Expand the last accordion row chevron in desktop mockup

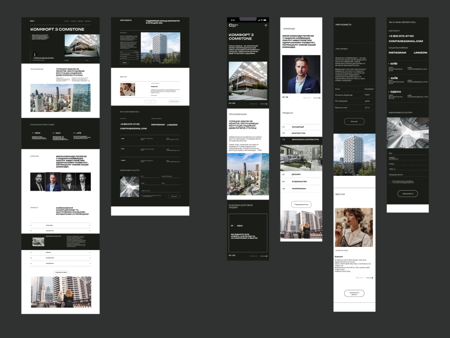90,263
